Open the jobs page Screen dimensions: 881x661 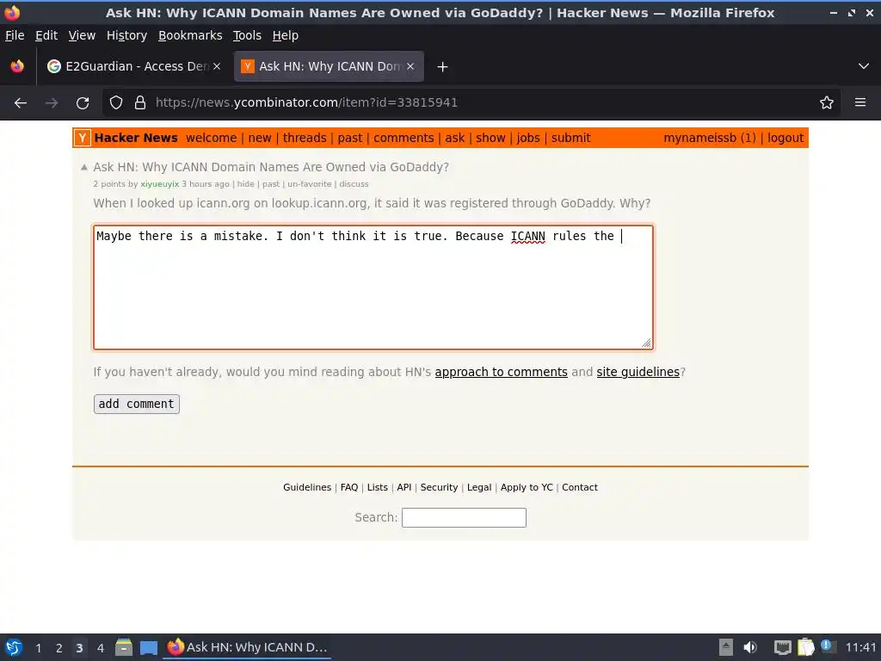click(x=528, y=138)
